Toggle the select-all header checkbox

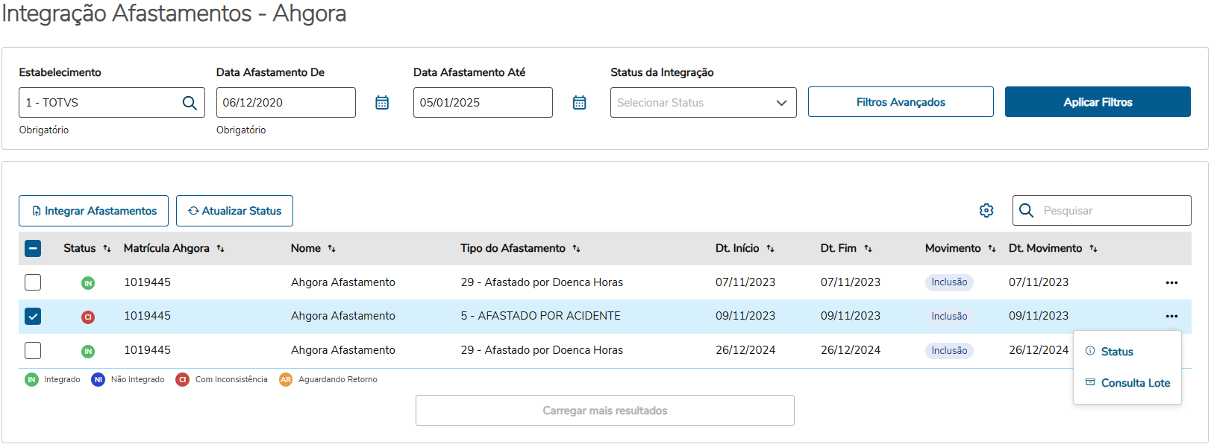(33, 249)
